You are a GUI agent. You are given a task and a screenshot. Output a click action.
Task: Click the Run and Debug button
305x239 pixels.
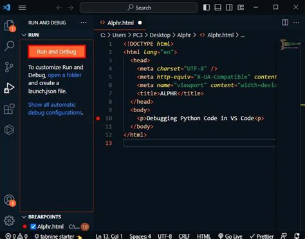(57, 52)
